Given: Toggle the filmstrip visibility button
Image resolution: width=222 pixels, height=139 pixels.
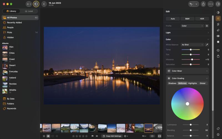Looking at the screenshot, I should [159, 136].
